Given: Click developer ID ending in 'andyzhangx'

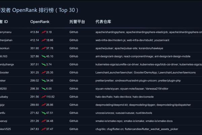Looking at the screenshot, I should [x=7, y=64].
